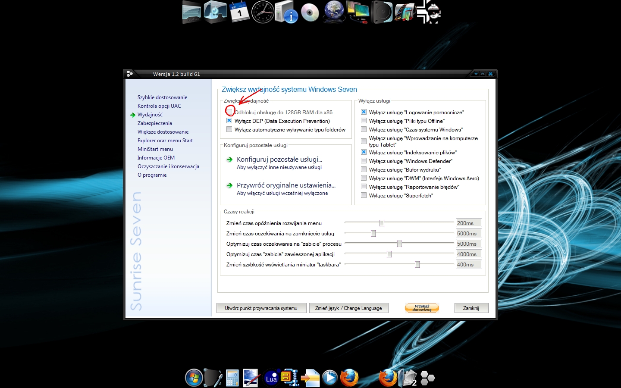The height and width of the screenshot is (388, 621).
Task: Open the window stack icon labeled 2
Action: [x=408, y=378]
